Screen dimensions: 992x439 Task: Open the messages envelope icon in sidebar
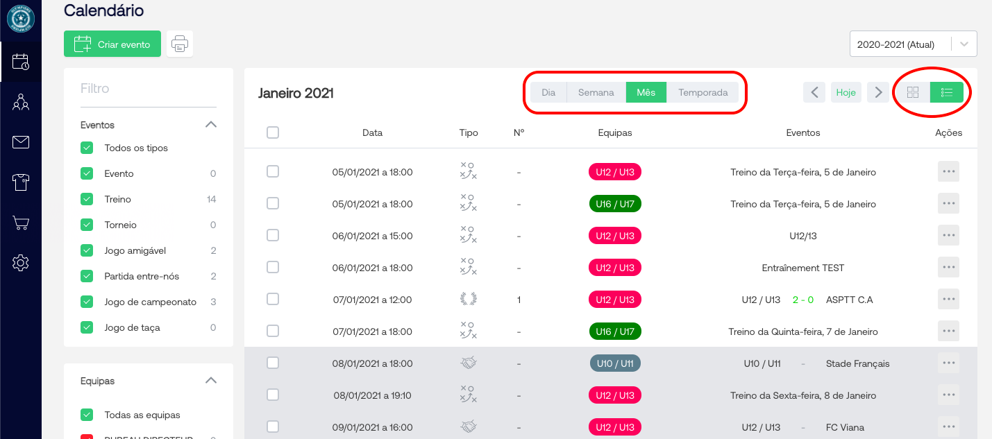click(21, 143)
